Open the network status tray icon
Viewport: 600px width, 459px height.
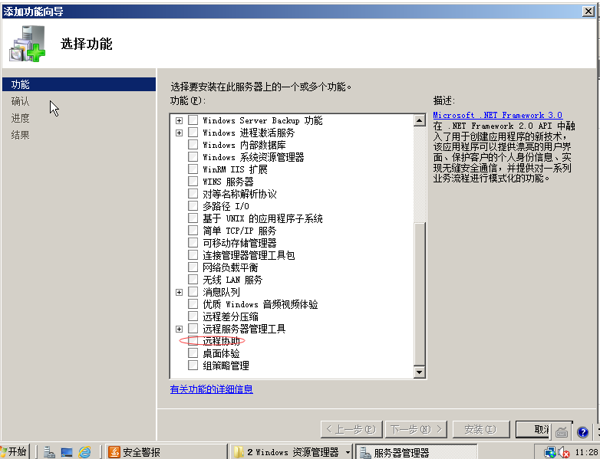(551, 452)
